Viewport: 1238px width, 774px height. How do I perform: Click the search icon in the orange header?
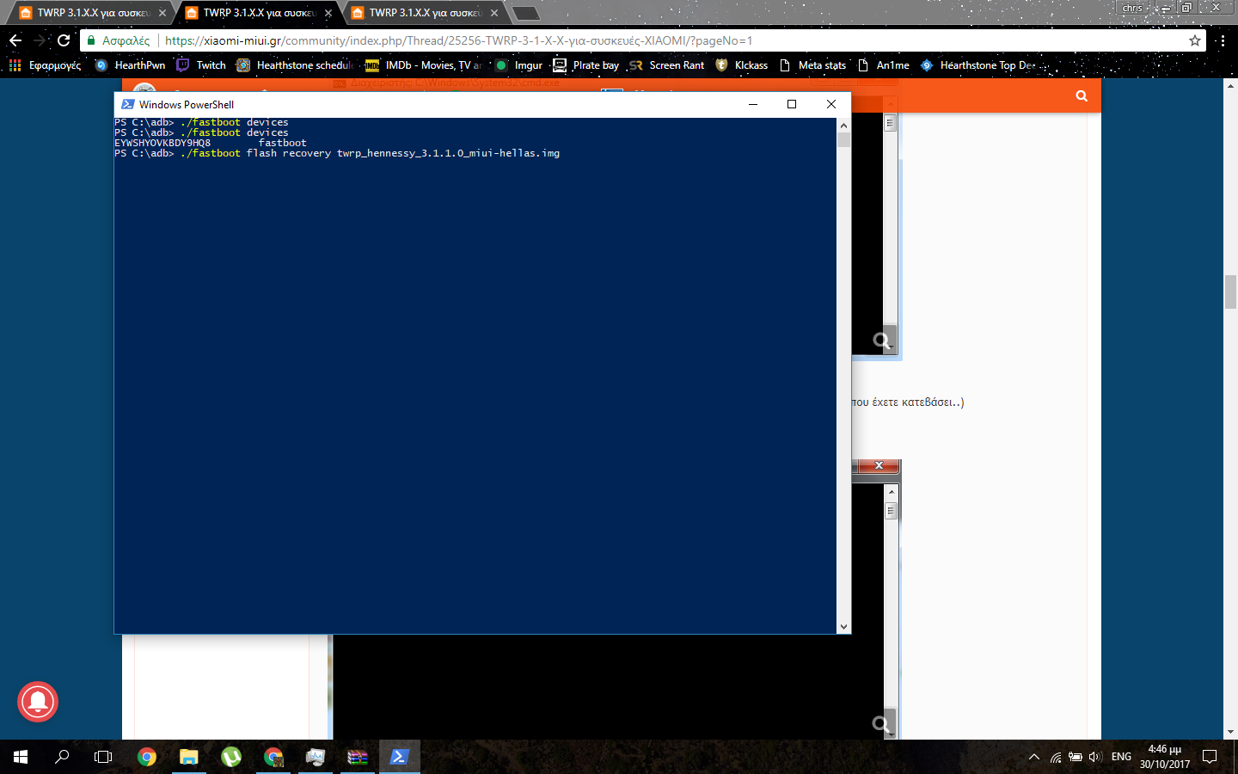pyautogui.click(x=1082, y=95)
